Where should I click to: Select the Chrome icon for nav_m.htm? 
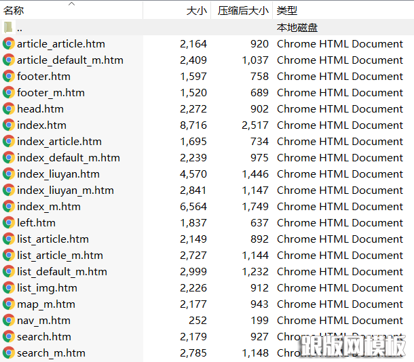tap(8, 320)
